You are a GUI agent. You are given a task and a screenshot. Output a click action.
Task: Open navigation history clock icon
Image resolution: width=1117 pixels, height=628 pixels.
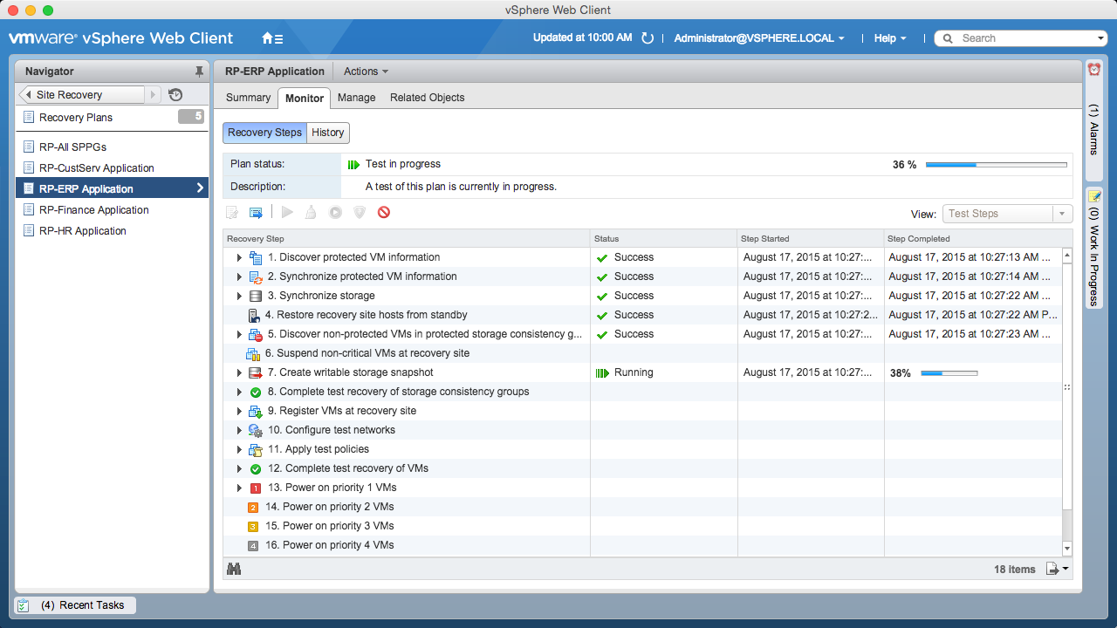[x=175, y=95]
